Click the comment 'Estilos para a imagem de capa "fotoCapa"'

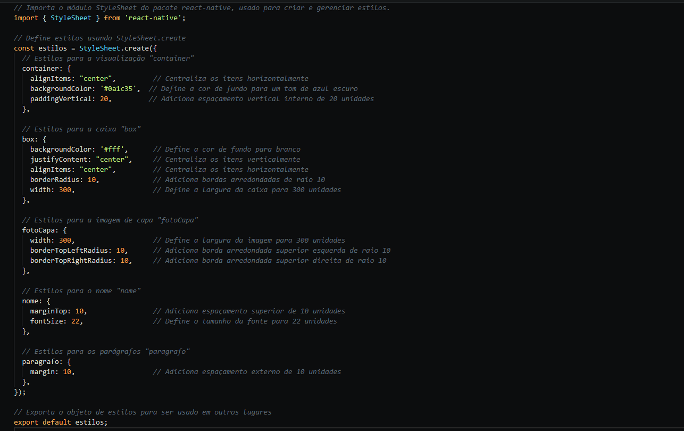click(110, 220)
